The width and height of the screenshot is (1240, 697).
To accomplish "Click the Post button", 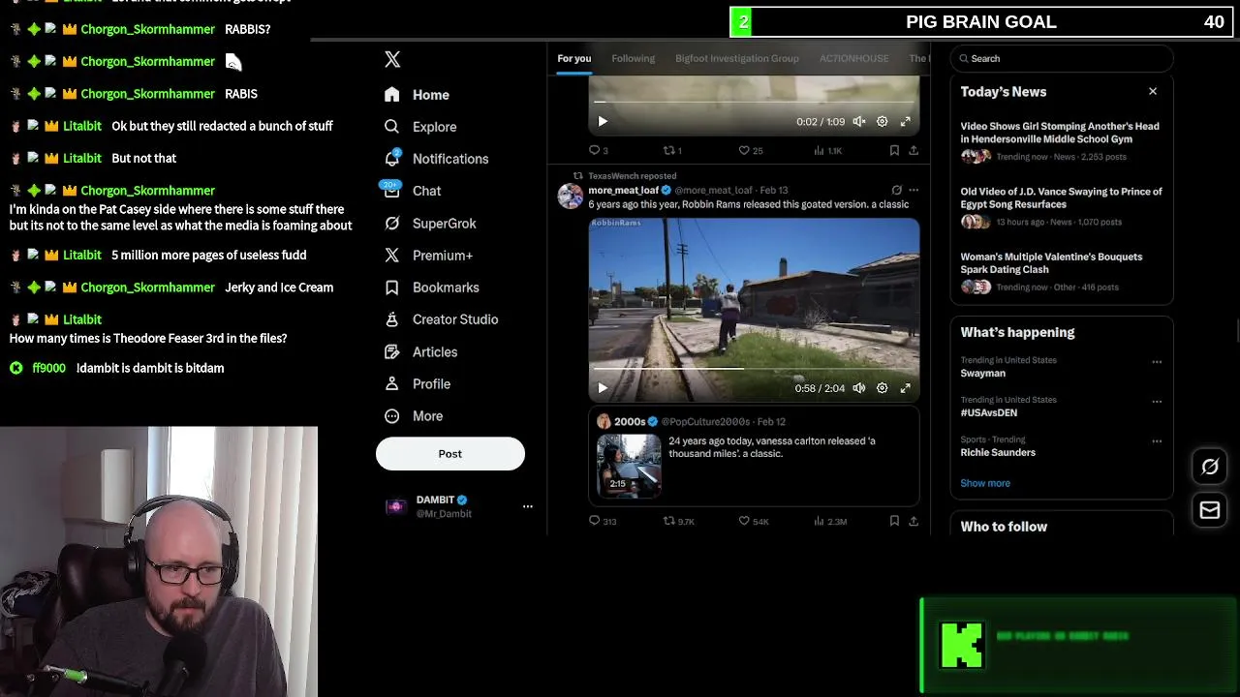I will (x=450, y=454).
